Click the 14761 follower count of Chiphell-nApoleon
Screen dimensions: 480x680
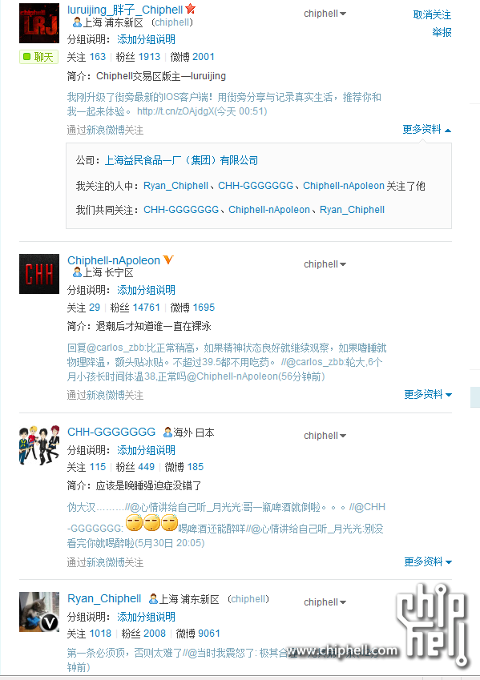147,308
